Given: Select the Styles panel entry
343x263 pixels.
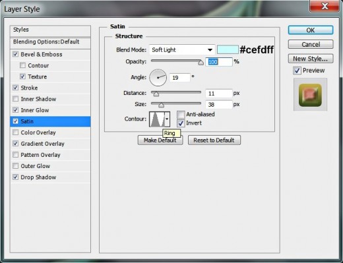Looking at the screenshot, I should [50, 30].
